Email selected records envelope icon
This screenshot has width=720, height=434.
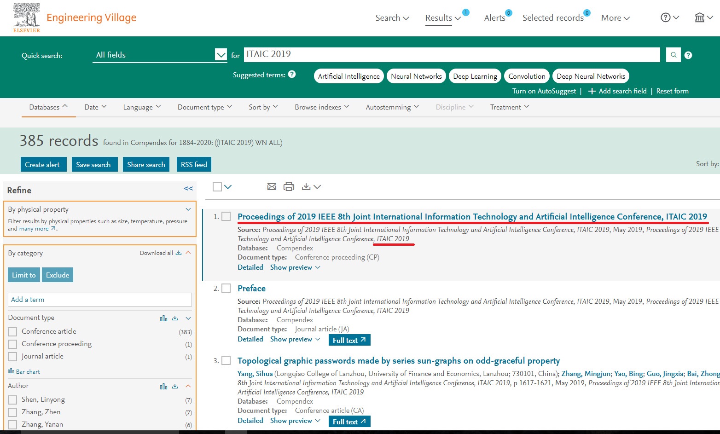point(272,186)
